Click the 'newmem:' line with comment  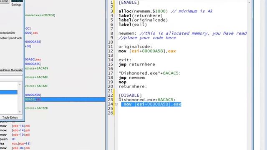(183, 33)
